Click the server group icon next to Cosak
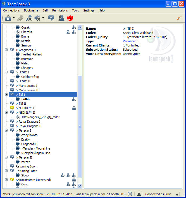This screenshot has width=186, height=198. (74, 27)
